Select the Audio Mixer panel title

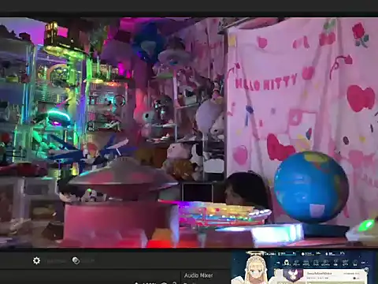(198, 275)
